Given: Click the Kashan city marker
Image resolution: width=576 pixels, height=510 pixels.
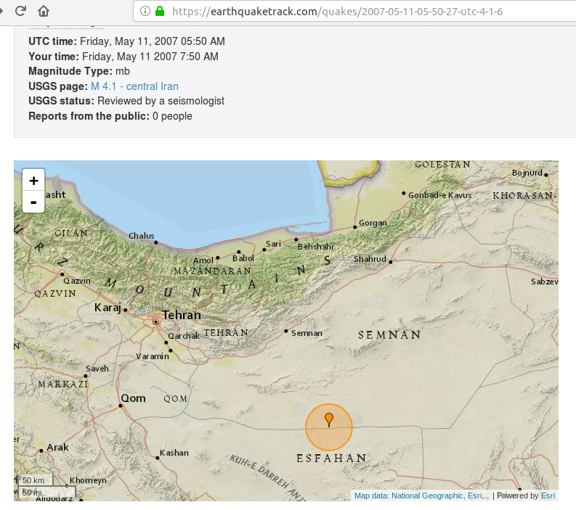Looking at the screenshot, I should point(158,457).
